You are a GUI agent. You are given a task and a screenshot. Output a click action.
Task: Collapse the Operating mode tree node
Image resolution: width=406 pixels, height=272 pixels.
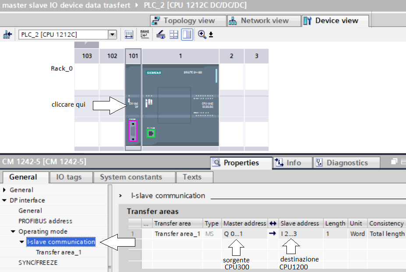(x=13, y=231)
